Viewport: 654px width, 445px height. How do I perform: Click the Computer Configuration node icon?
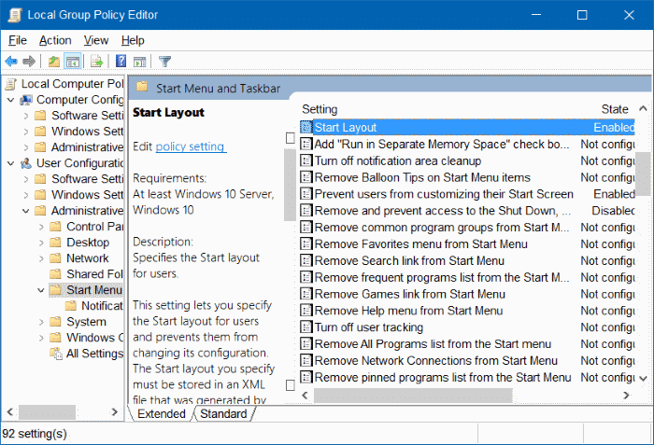pyautogui.click(x=26, y=100)
